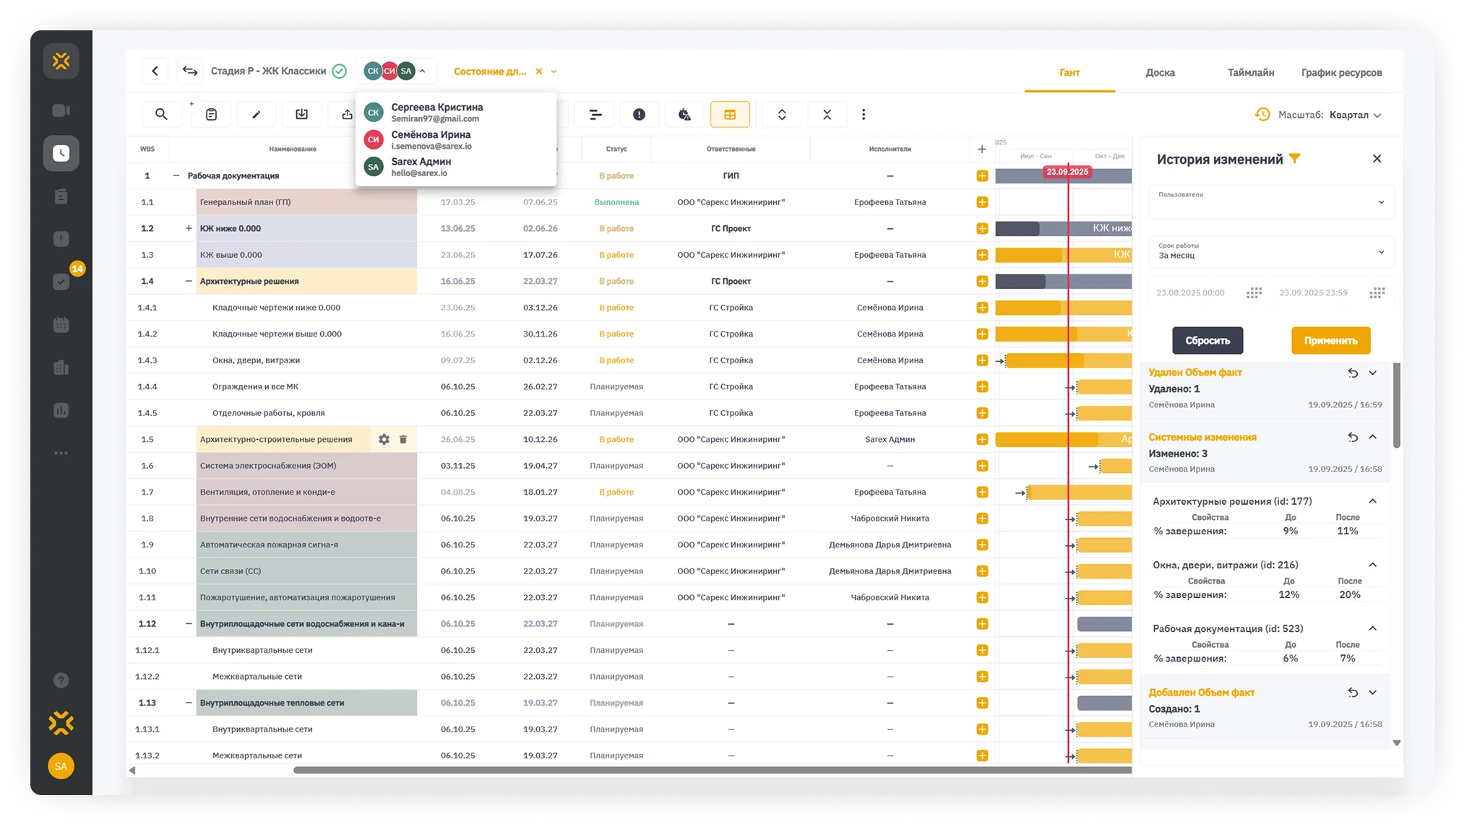Screen dimensions: 1464x824
Task: Collapse the Архитектурные решения group row 1.4
Action: point(189,281)
